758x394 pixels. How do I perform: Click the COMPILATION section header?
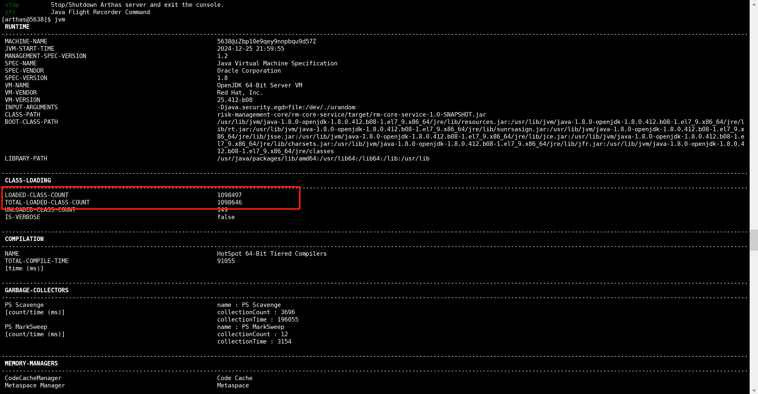(x=24, y=239)
